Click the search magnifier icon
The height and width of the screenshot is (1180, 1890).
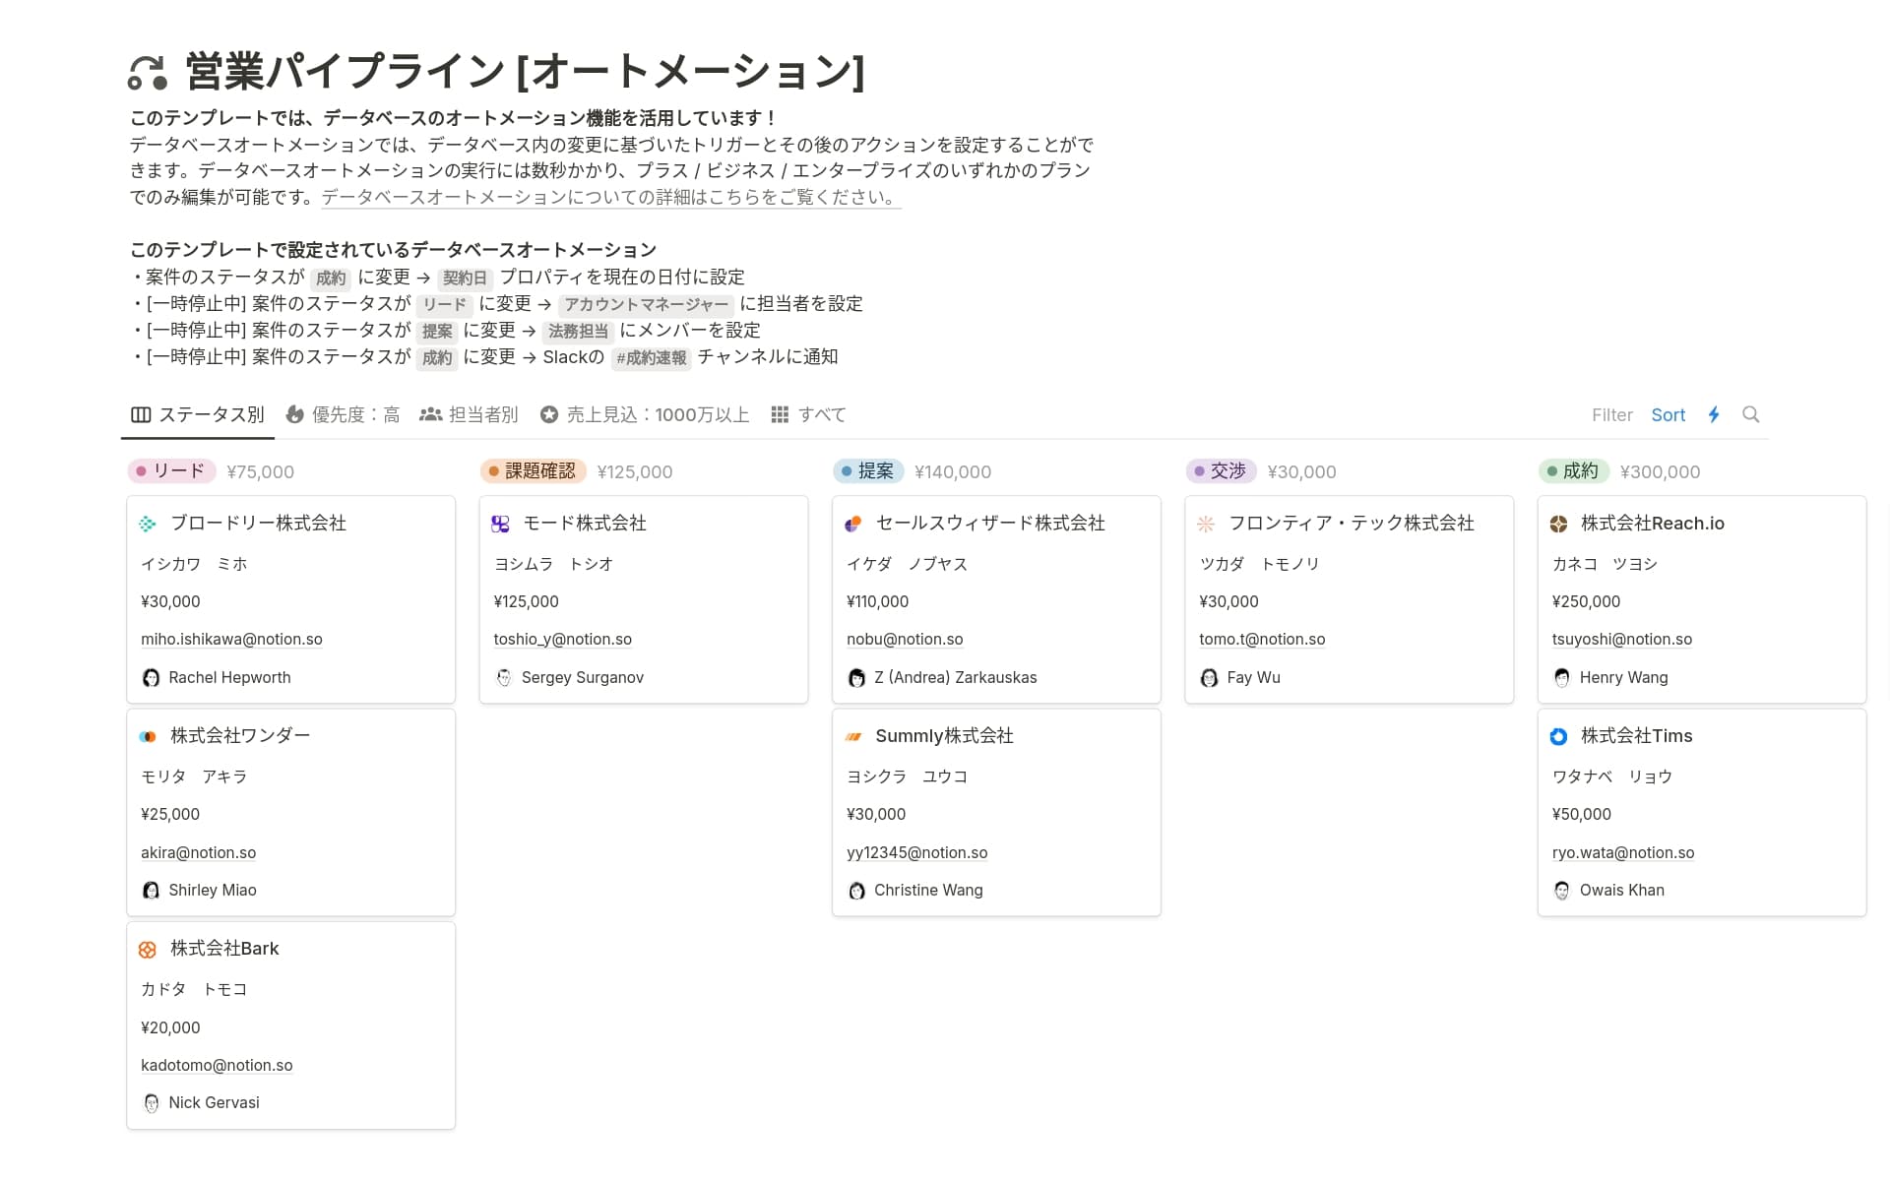(1751, 414)
